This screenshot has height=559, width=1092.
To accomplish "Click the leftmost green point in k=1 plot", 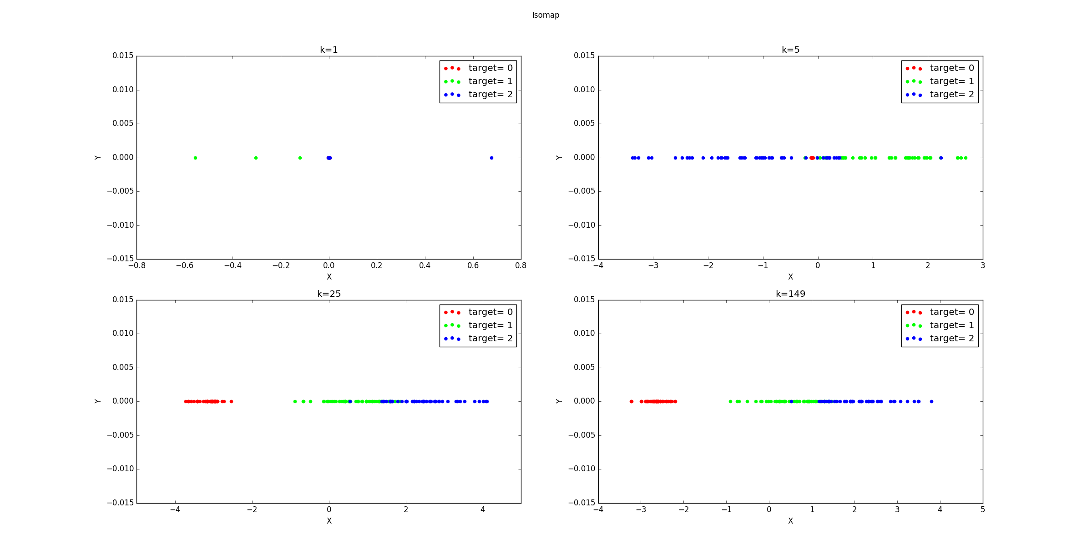I will point(195,158).
